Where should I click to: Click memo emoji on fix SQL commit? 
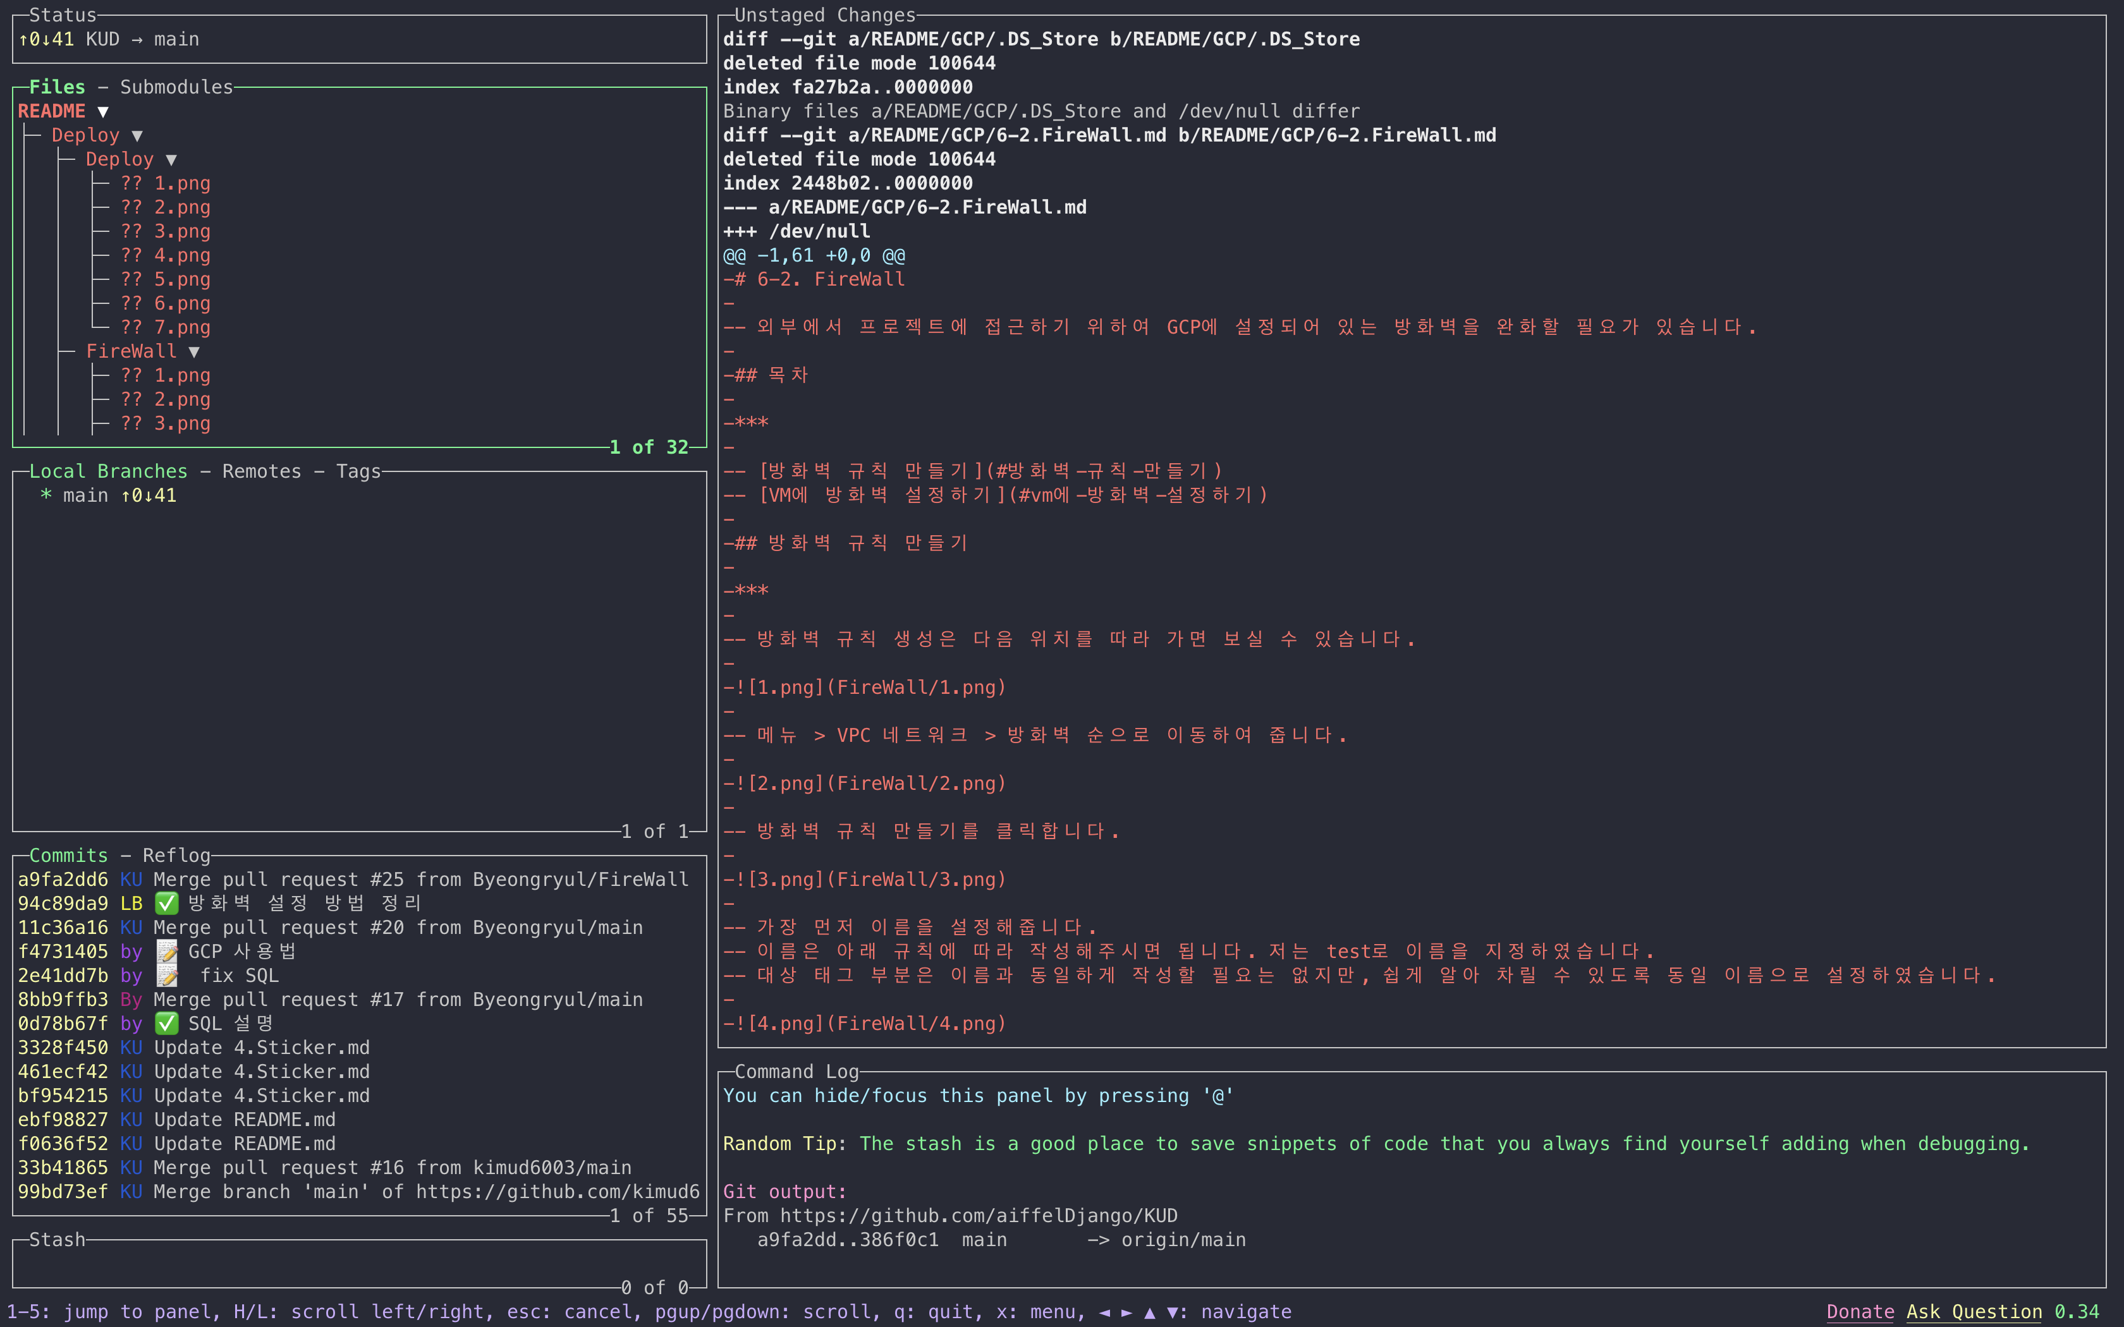pos(166,975)
